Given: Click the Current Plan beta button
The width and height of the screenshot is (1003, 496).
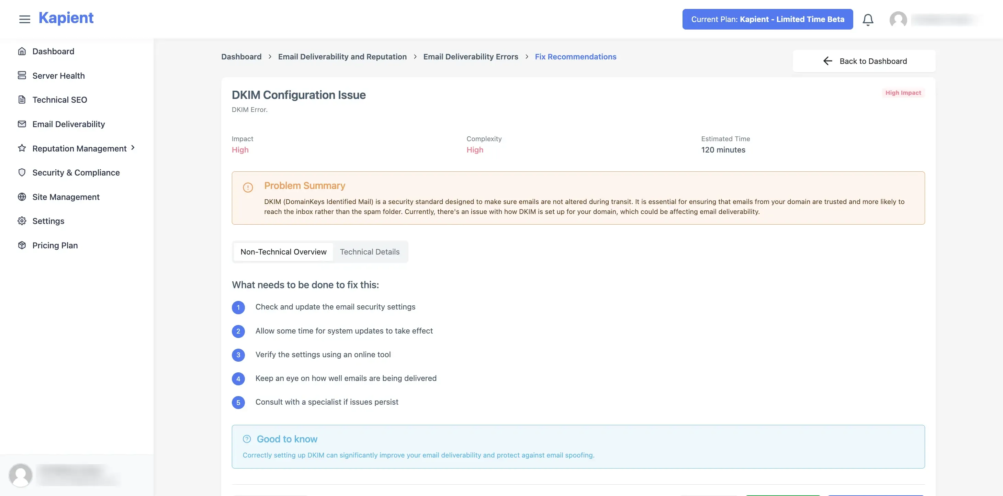Looking at the screenshot, I should 767,19.
